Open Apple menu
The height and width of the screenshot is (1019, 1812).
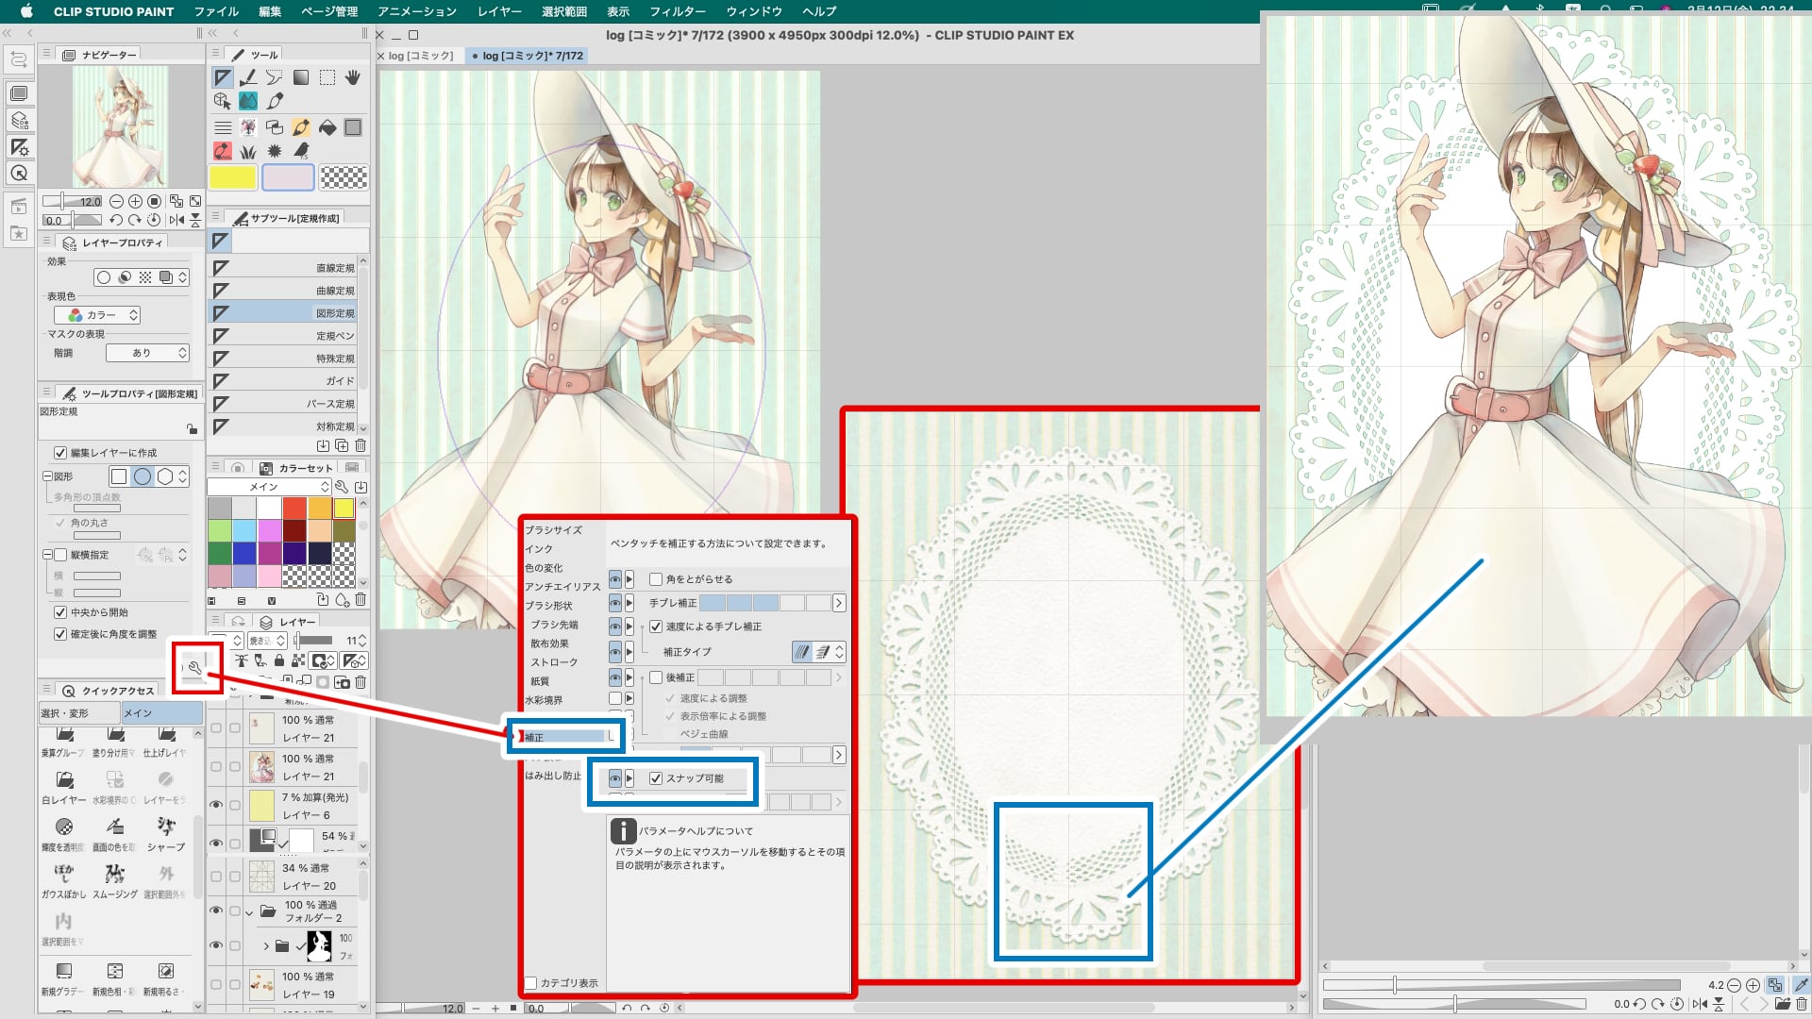[26, 11]
